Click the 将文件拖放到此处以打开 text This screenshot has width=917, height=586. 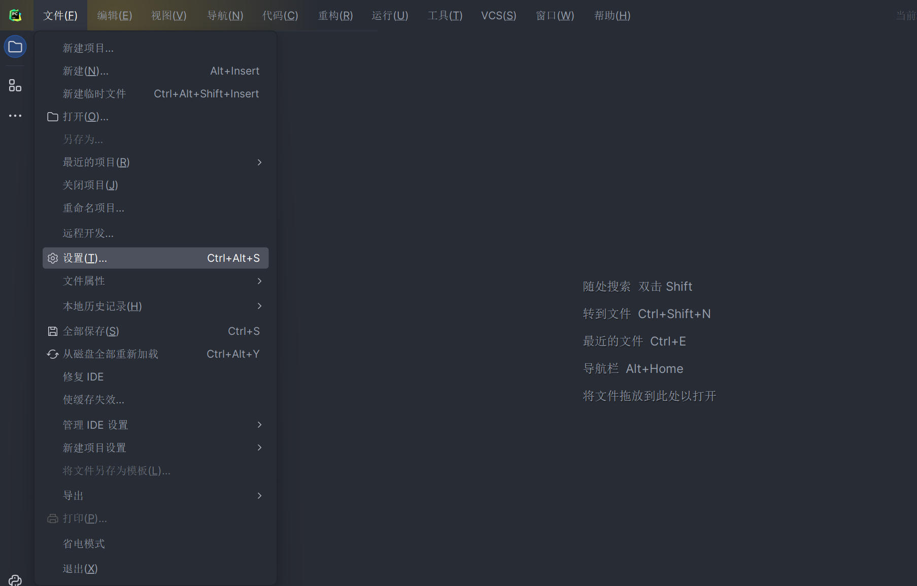650,396
